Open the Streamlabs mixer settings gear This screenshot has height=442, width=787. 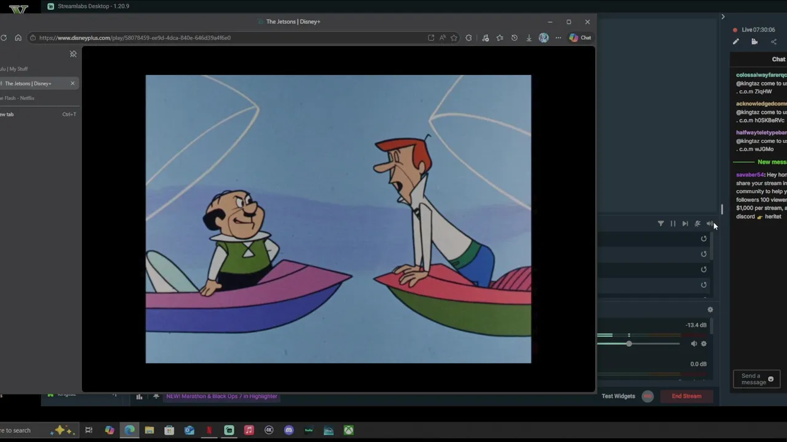click(710, 310)
